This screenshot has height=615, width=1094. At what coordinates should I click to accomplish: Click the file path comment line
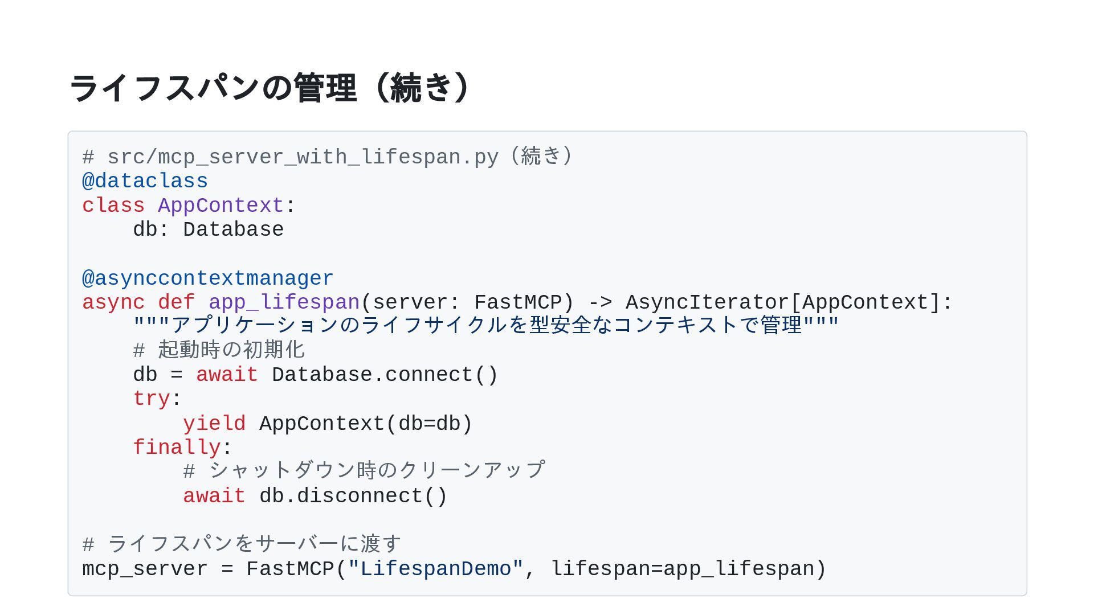327,157
